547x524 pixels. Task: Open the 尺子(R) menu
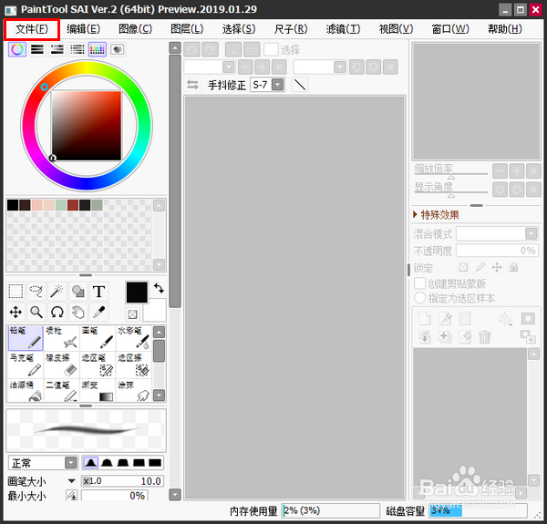click(x=291, y=29)
